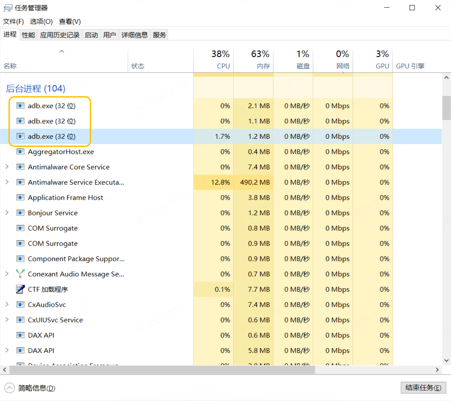Open the 详细信息 tab

coord(134,35)
